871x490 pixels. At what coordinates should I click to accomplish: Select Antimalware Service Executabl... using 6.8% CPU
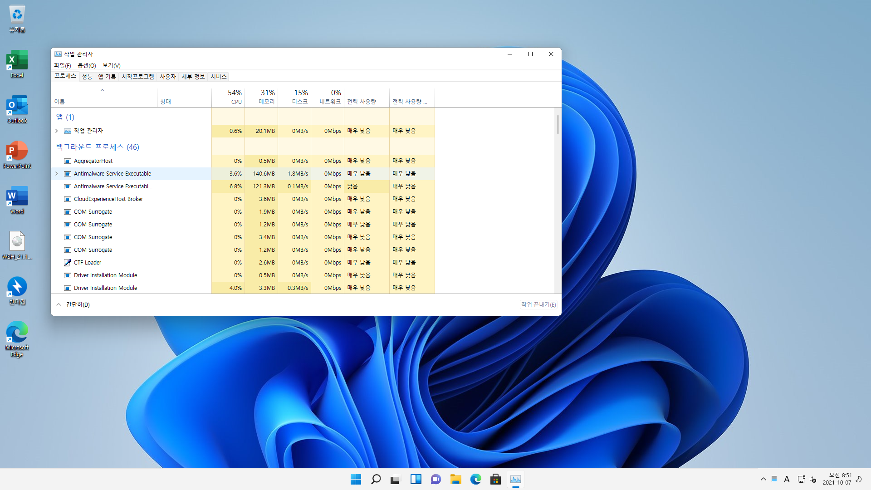(243, 186)
